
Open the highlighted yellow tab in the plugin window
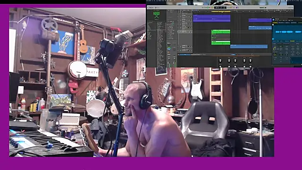pos(275,23)
